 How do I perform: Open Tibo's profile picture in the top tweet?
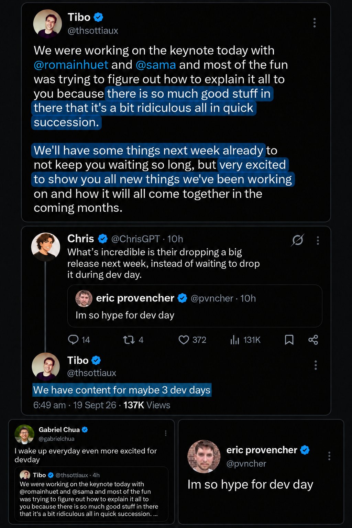point(47,23)
